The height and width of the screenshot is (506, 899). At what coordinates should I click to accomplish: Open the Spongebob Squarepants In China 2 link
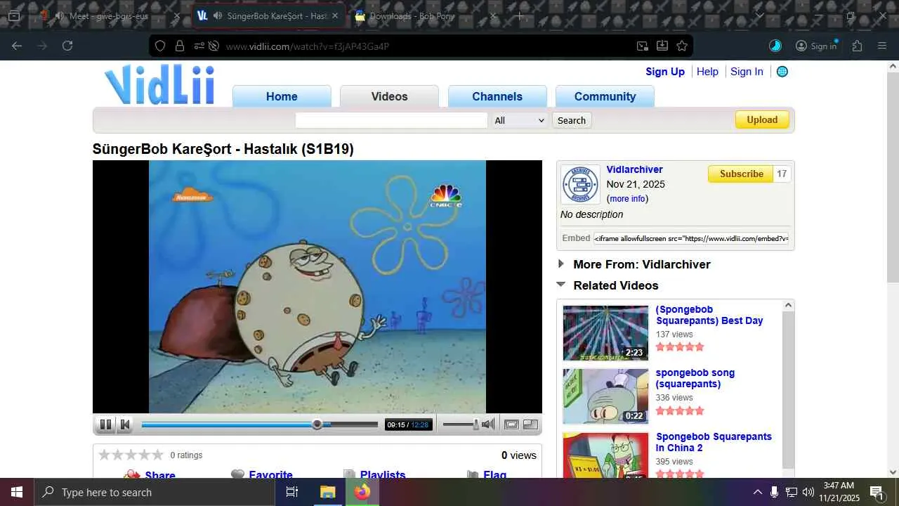coord(714,442)
